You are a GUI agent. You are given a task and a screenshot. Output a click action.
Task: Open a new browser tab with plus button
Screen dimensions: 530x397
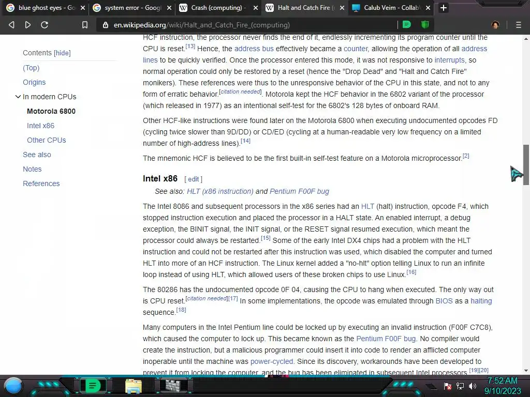click(444, 8)
